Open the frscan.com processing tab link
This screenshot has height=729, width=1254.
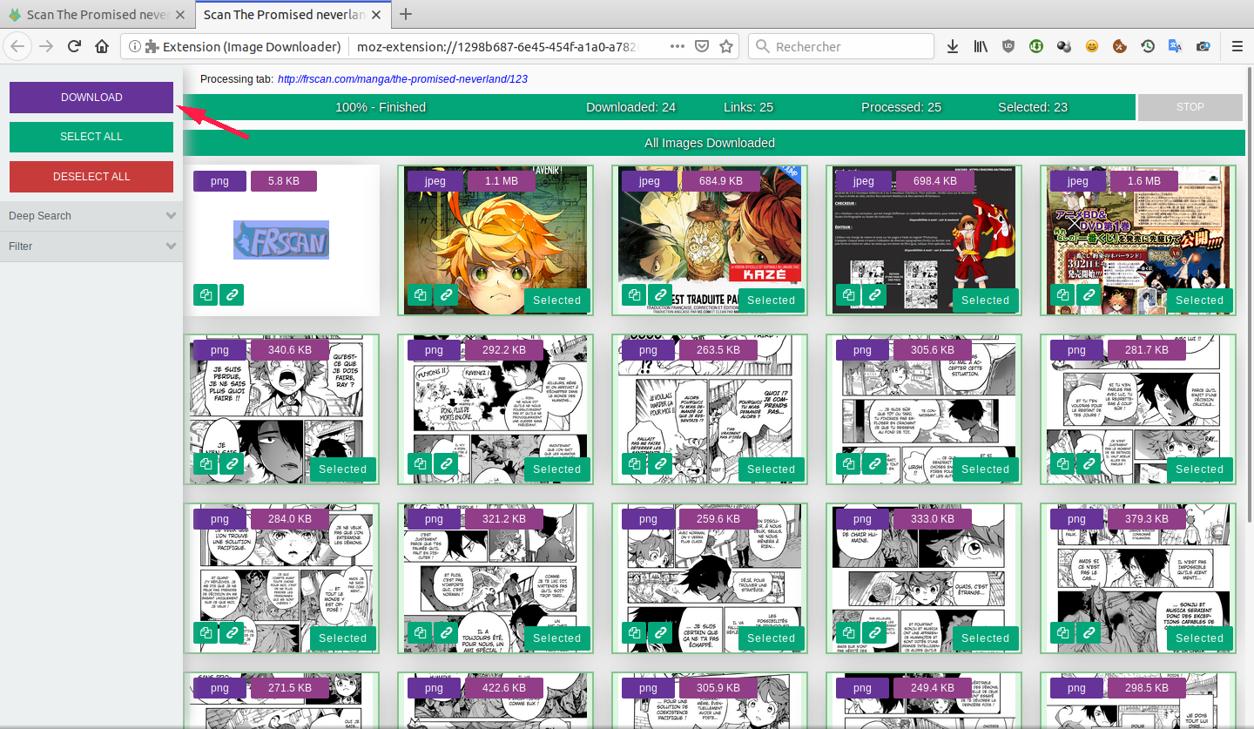pyautogui.click(x=403, y=79)
